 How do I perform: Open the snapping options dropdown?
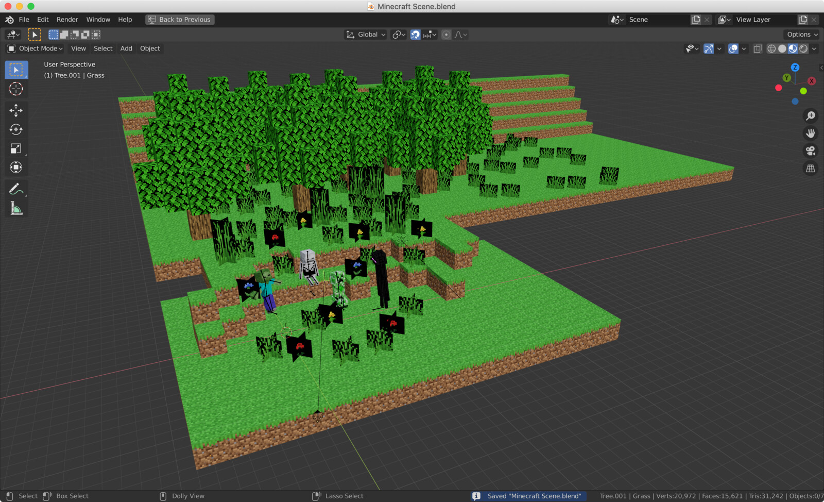pyautogui.click(x=430, y=35)
